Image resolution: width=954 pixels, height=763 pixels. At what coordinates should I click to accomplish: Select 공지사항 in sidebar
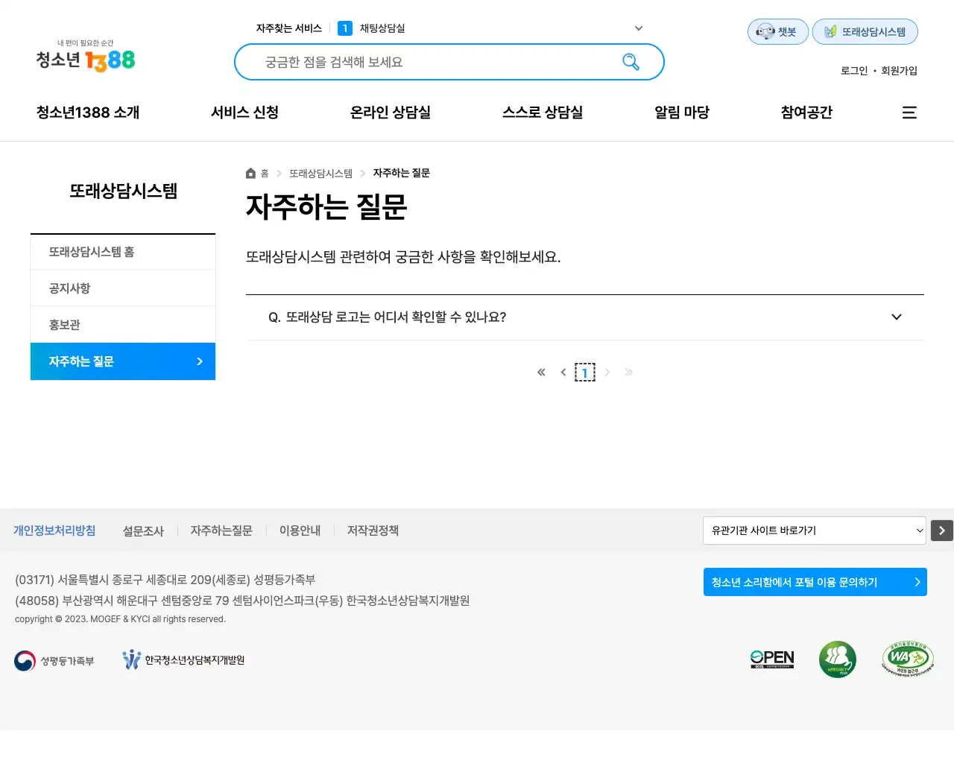tap(123, 288)
